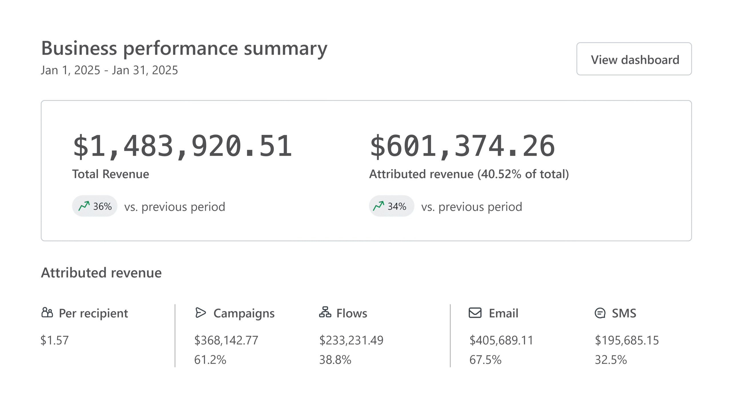Click the $1,483,920.51 total revenue figure
The image size is (732, 411).
coord(183,146)
